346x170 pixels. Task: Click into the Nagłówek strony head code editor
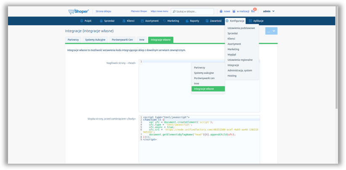coord(199,86)
